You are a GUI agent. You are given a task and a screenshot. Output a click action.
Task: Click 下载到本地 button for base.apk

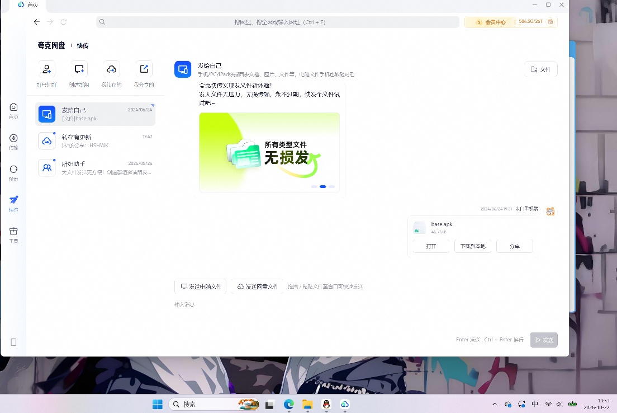[x=473, y=246]
